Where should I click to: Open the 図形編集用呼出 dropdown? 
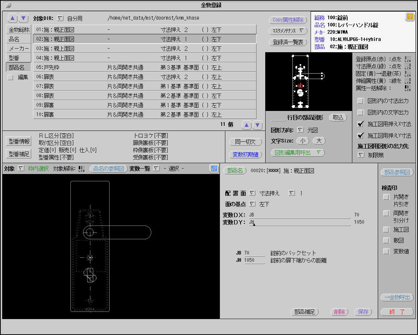click(298, 153)
